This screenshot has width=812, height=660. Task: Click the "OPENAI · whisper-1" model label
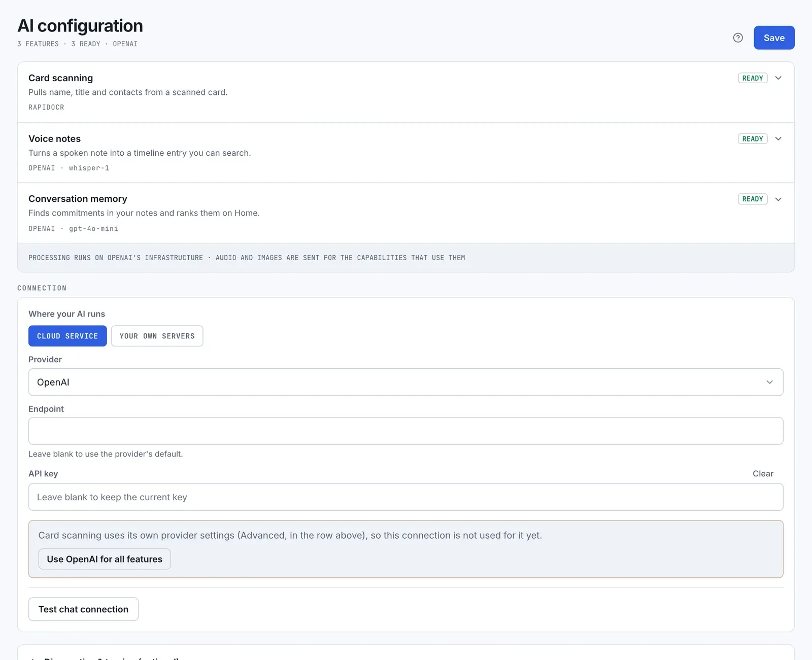pyautogui.click(x=69, y=168)
